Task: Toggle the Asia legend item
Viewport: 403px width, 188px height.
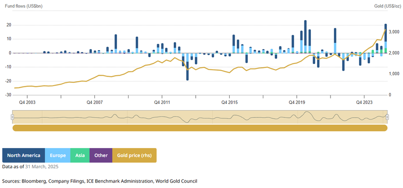Action: coord(80,155)
